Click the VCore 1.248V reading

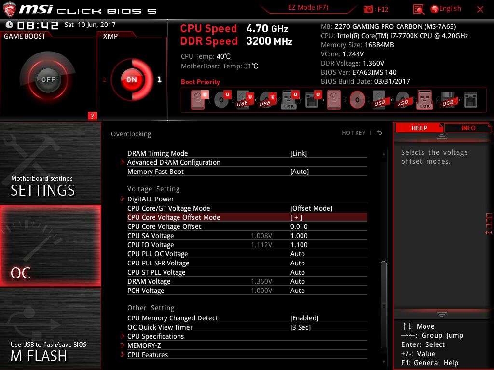tap(342, 54)
